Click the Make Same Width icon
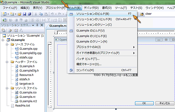 click(55, 20)
